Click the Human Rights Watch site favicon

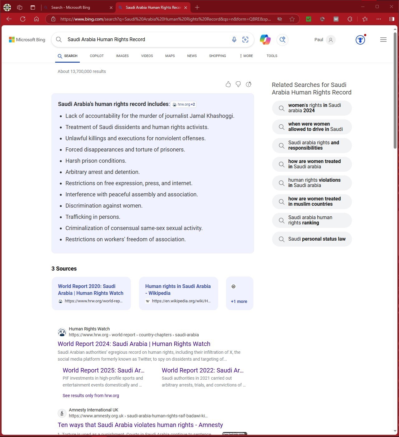[62, 332]
